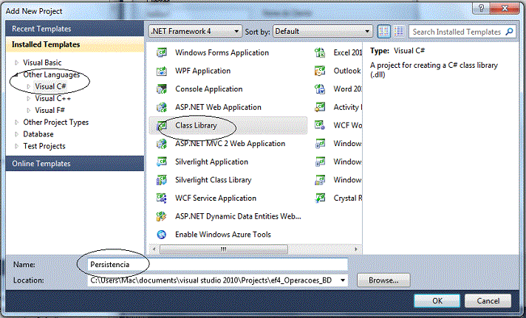The height and width of the screenshot is (318, 526).
Task: Expand the Visual Basic tree node
Action: (16, 63)
